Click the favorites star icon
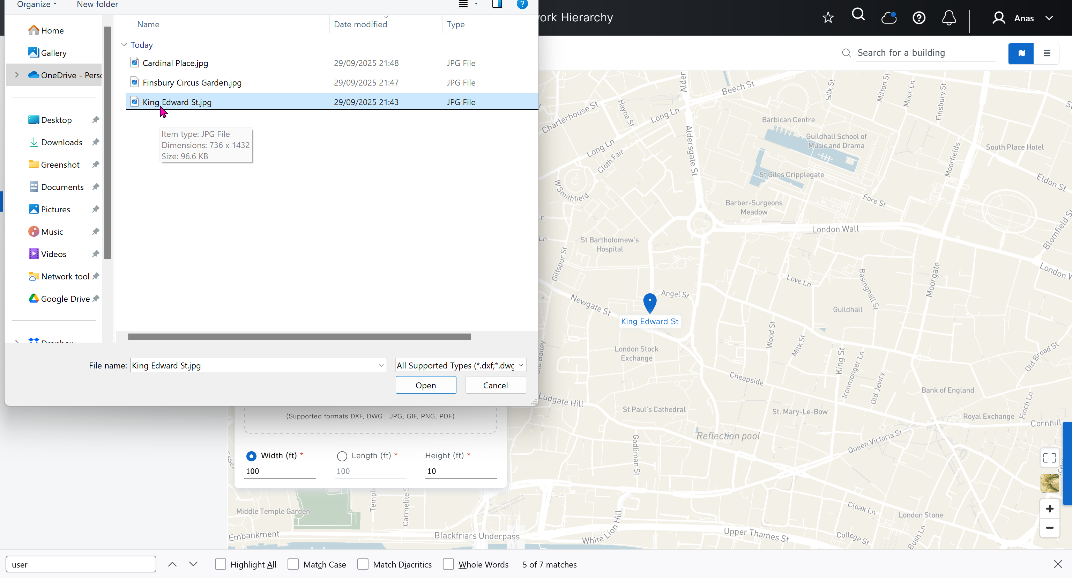Screen dimensions: 1072x578 point(828,17)
